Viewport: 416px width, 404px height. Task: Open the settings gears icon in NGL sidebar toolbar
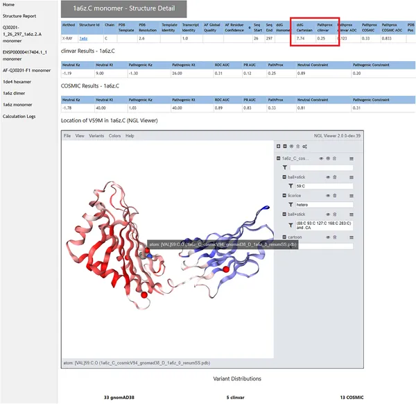(304, 146)
